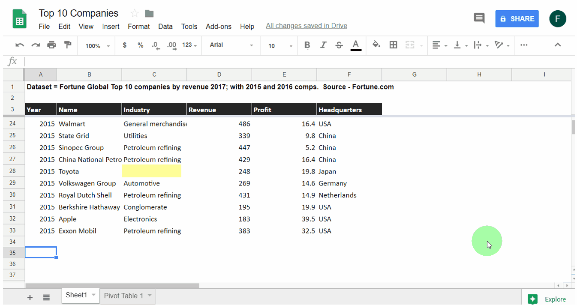Show more toolbar options (three dots)
The width and height of the screenshot is (577, 305).
pos(524,45)
